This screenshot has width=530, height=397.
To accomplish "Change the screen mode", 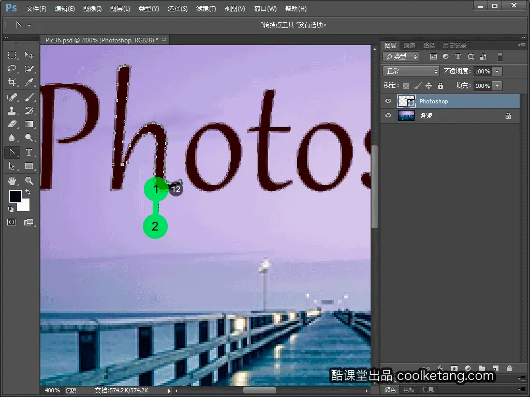I will pos(29,222).
